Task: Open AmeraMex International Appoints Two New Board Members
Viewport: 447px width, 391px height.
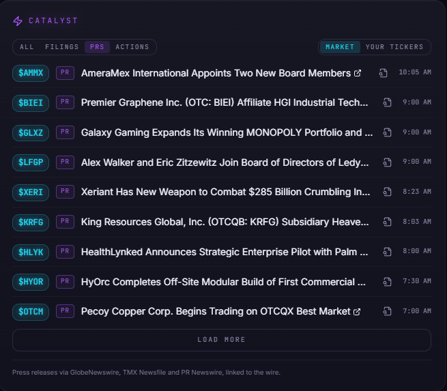Action: [x=216, y=73]
